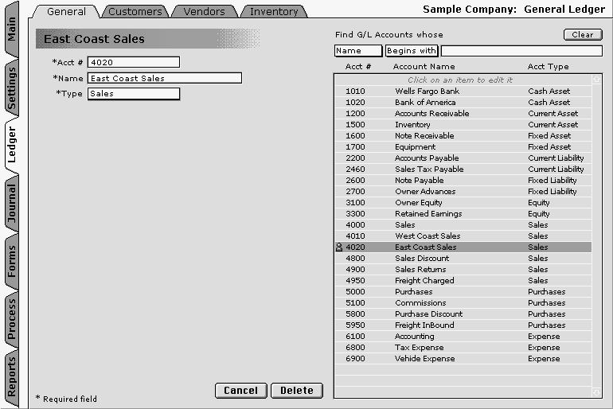Viewport: 613px width, 409px height.
Task: Click the Delete button
Action: point(297,391)
